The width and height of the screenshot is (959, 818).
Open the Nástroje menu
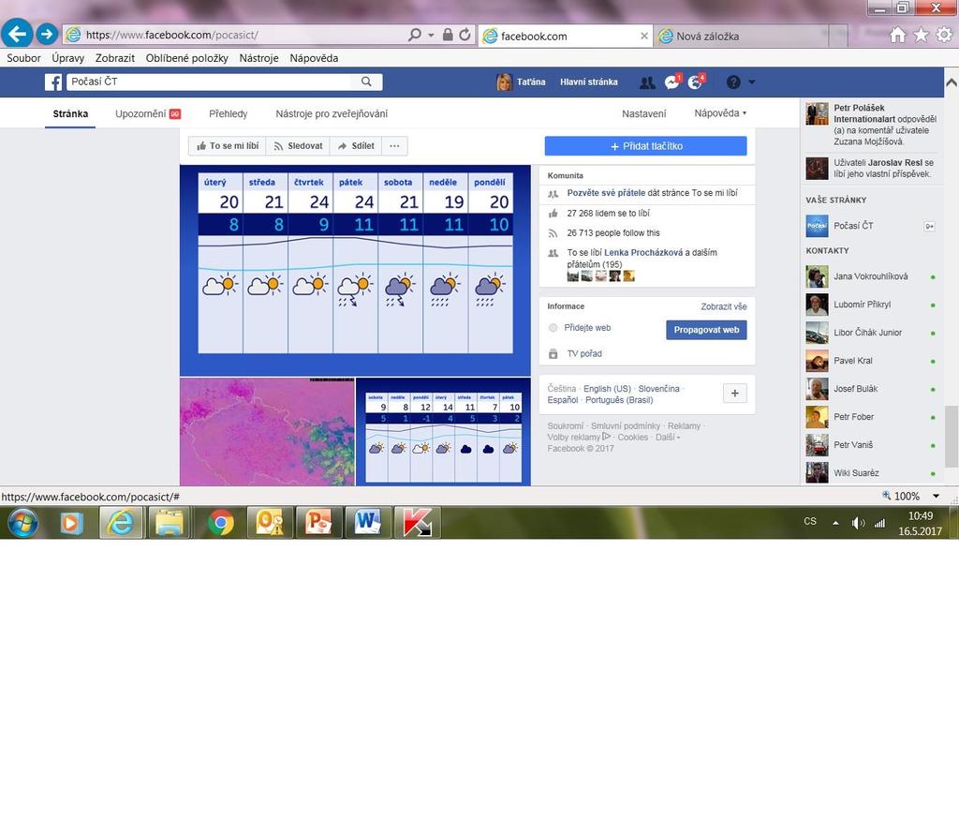(258, 58)
